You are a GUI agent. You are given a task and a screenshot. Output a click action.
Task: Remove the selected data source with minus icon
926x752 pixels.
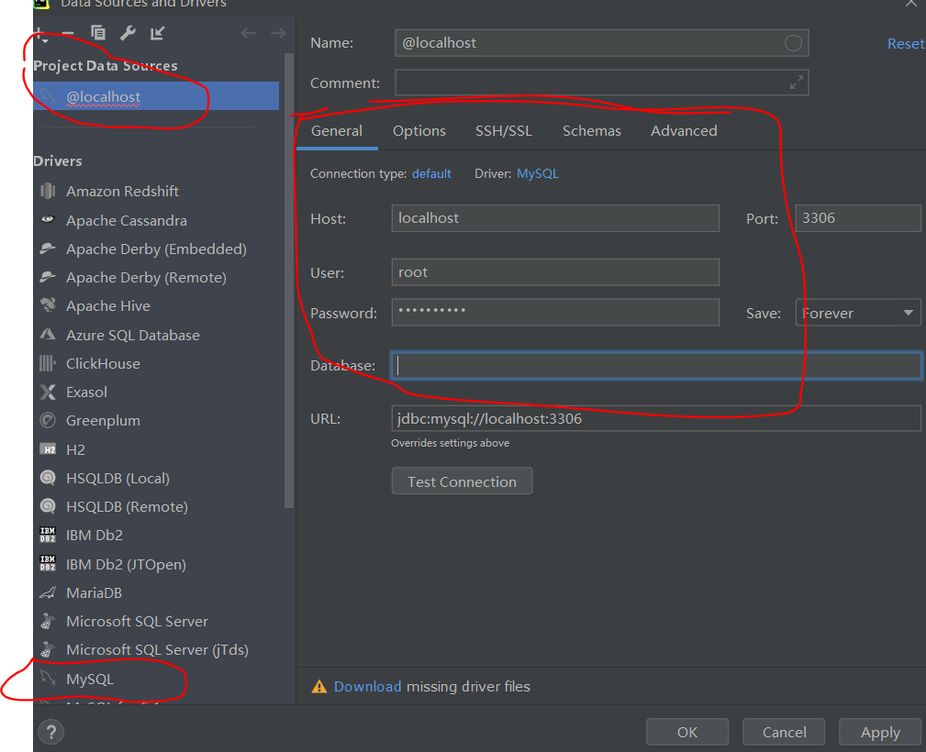tap(68, 34)
